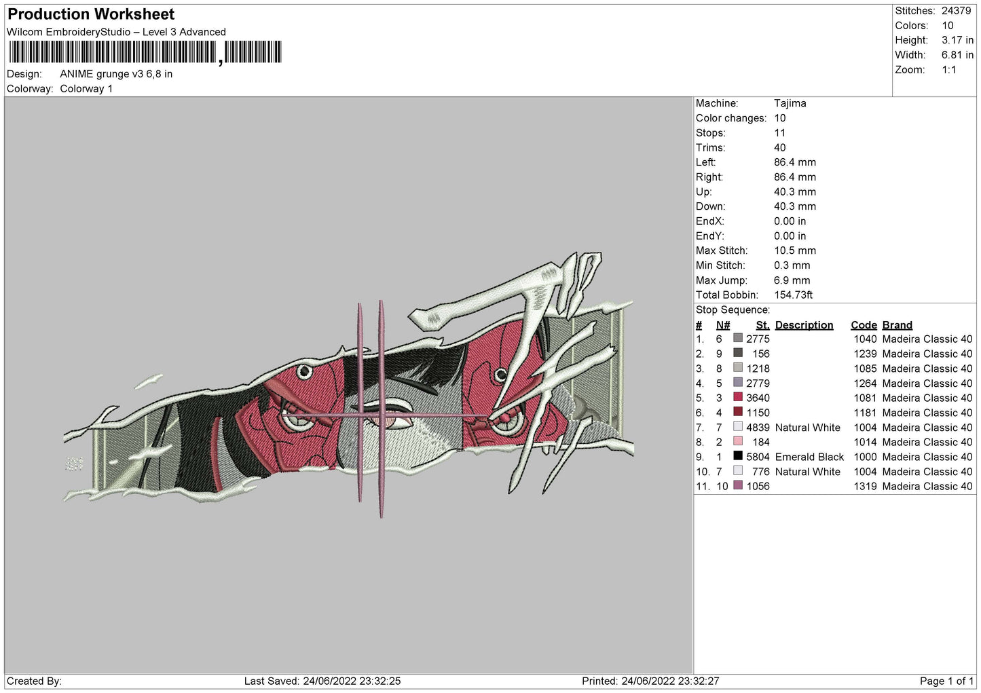Select the design name ANIME grunge v3

pos(116,74)
